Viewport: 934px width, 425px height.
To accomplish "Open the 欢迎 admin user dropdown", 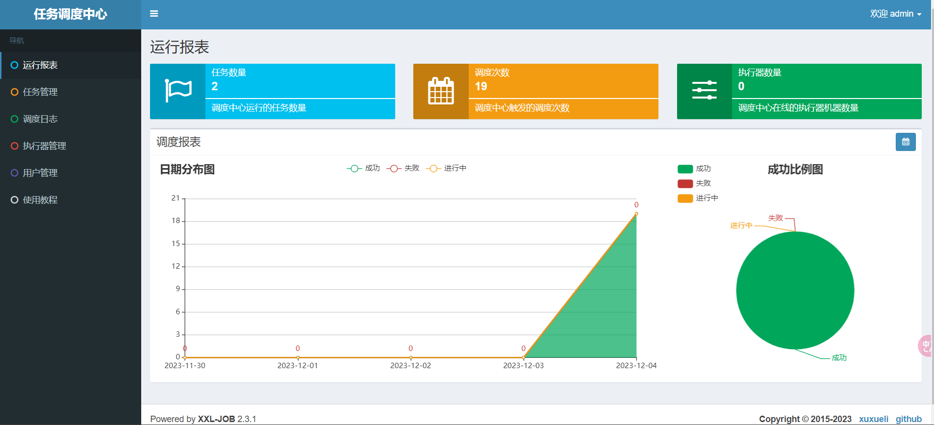I will pyautogui.click(x=896, y=14).
